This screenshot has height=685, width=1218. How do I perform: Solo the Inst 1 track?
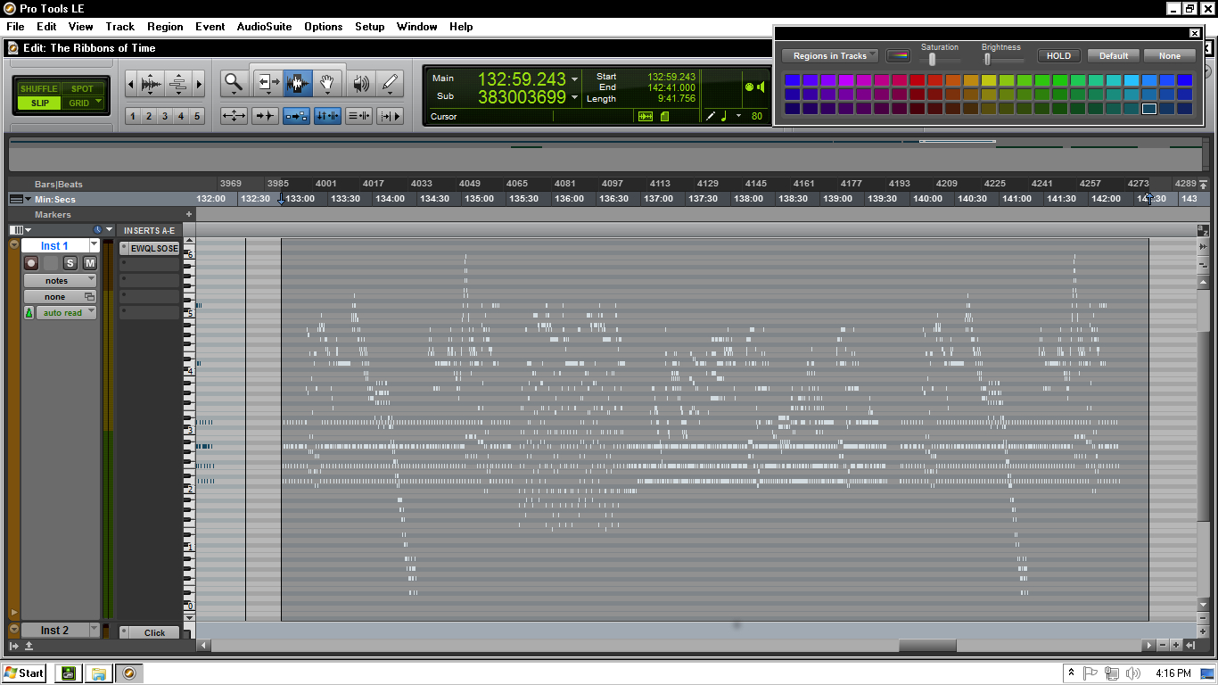(70, 263)
